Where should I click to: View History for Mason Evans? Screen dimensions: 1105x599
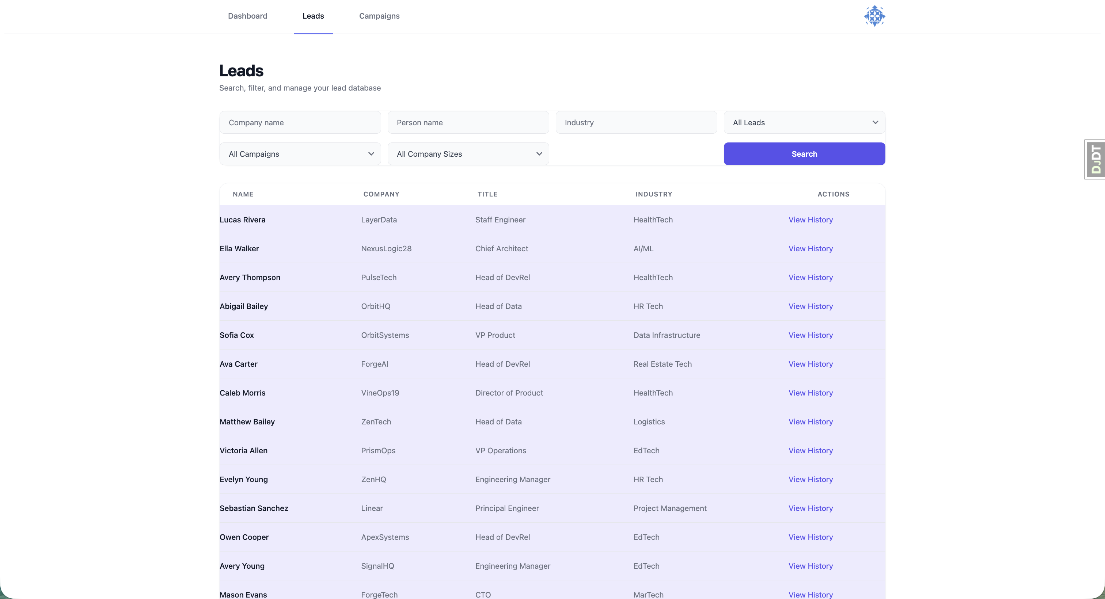(810, 594)
